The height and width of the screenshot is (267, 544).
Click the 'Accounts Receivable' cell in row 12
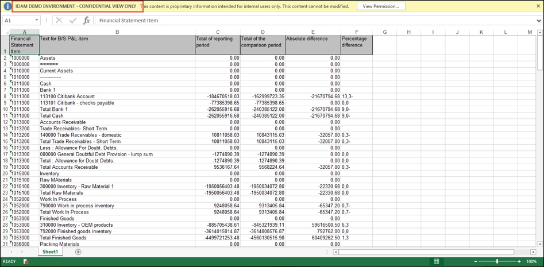pyautogui.click(x=117, y=122)
